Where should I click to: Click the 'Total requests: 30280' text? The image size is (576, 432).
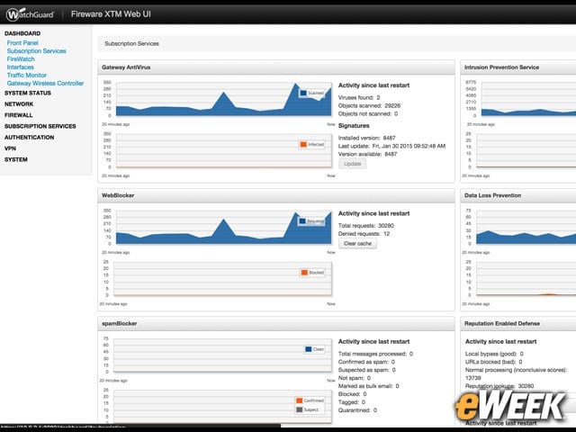pyautogui.click(x=366, y=226)
